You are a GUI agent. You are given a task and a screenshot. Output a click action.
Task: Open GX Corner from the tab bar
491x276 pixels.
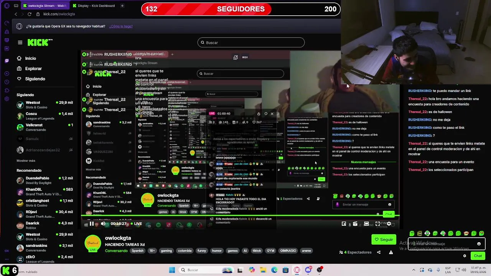16,6
